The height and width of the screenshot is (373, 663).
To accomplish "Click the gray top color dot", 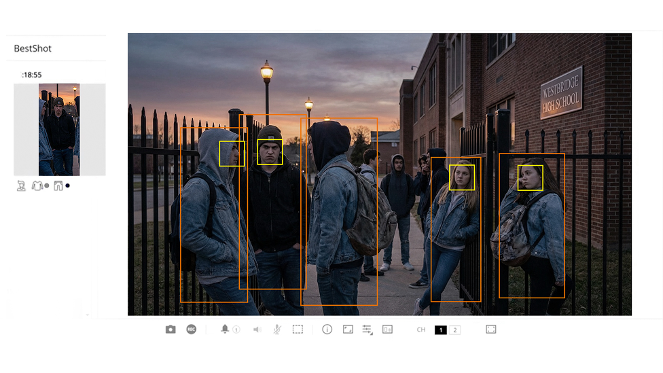I will (46, 185).
